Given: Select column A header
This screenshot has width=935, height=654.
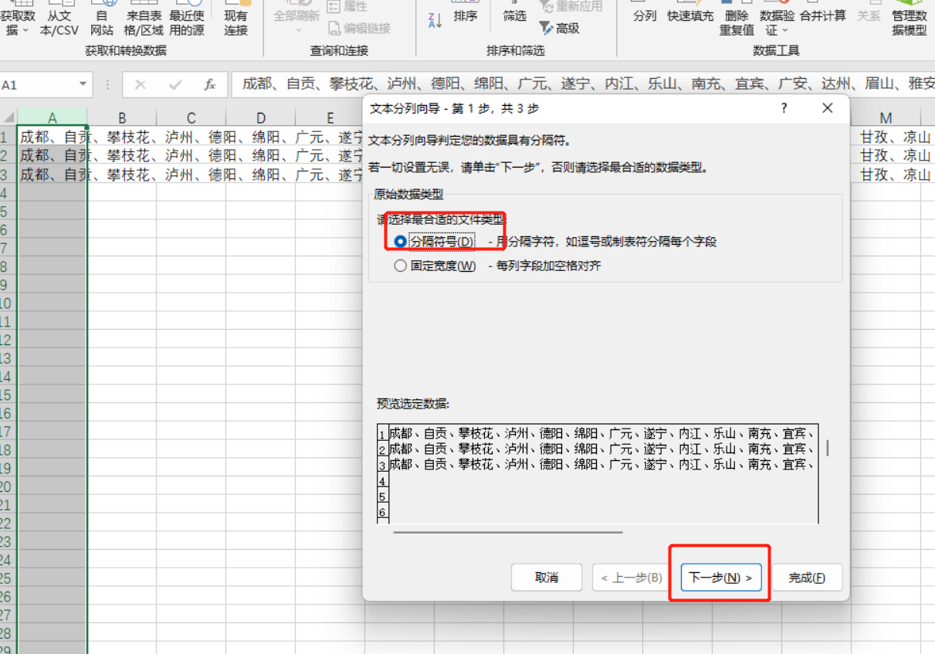Looking at the screenshot, I should coord(53,118).
